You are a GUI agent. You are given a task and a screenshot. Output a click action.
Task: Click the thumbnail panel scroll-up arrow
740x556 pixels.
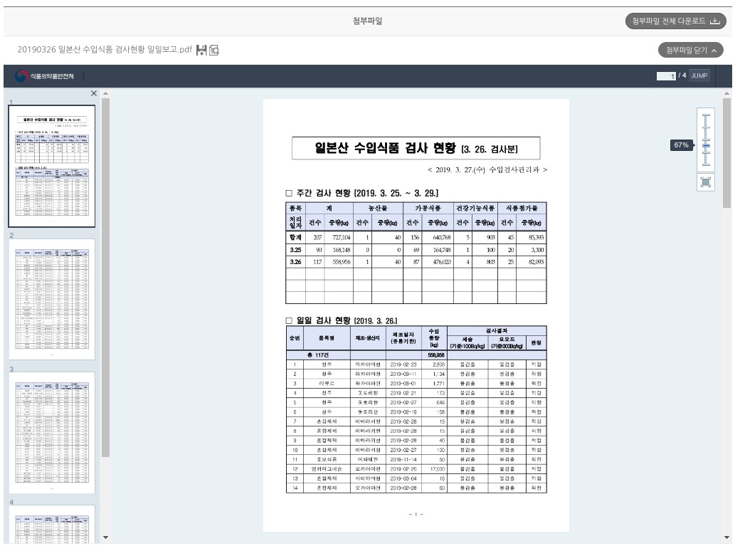106,93
